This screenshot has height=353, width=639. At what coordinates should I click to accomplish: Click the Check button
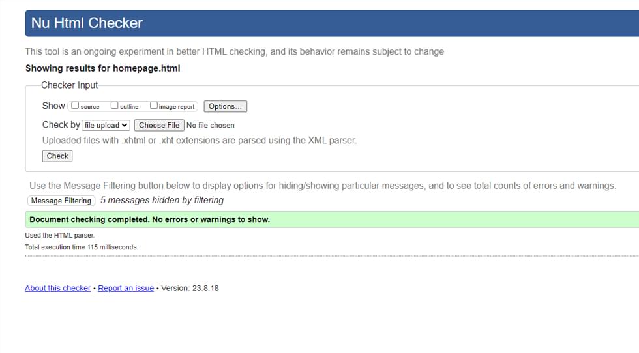click(57, 156)
